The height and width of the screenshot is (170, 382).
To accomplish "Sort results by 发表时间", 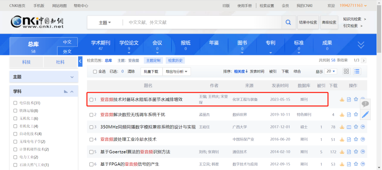I will tap(257, 71).
